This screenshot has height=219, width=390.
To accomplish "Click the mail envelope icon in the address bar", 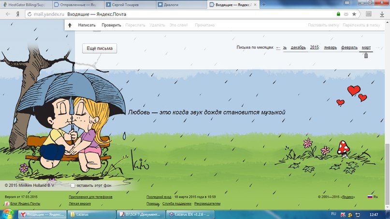I will click(346, 14).
